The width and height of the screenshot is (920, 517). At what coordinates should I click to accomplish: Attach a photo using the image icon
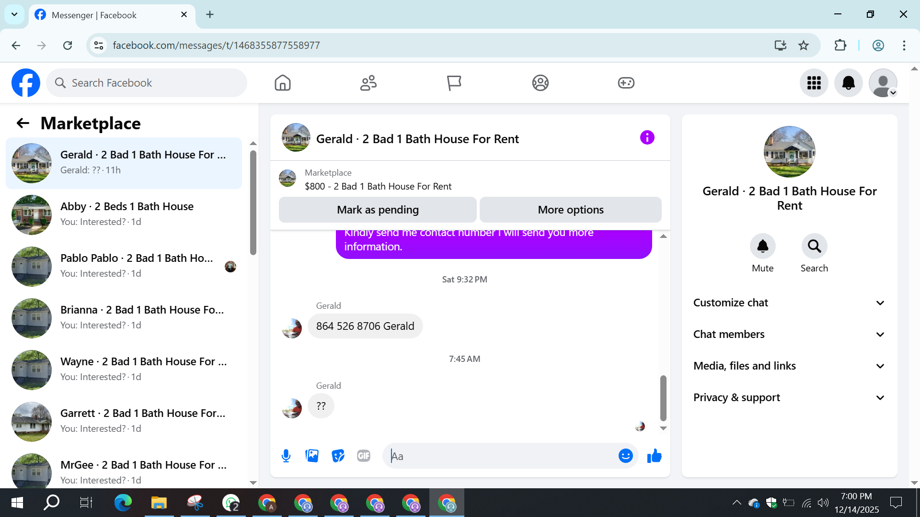(312, 456)
